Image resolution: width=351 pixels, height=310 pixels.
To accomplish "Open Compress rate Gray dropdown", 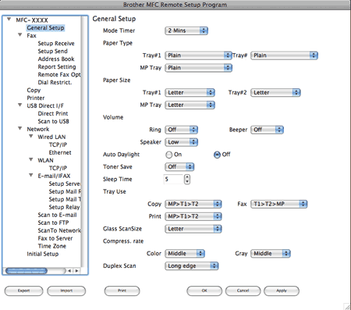I will 271,254.
